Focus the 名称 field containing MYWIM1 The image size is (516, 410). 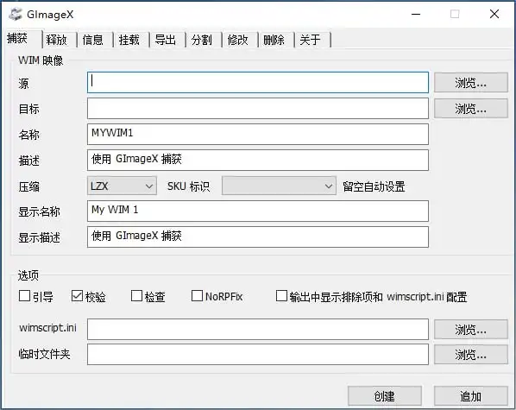click(x=258, y=134)
